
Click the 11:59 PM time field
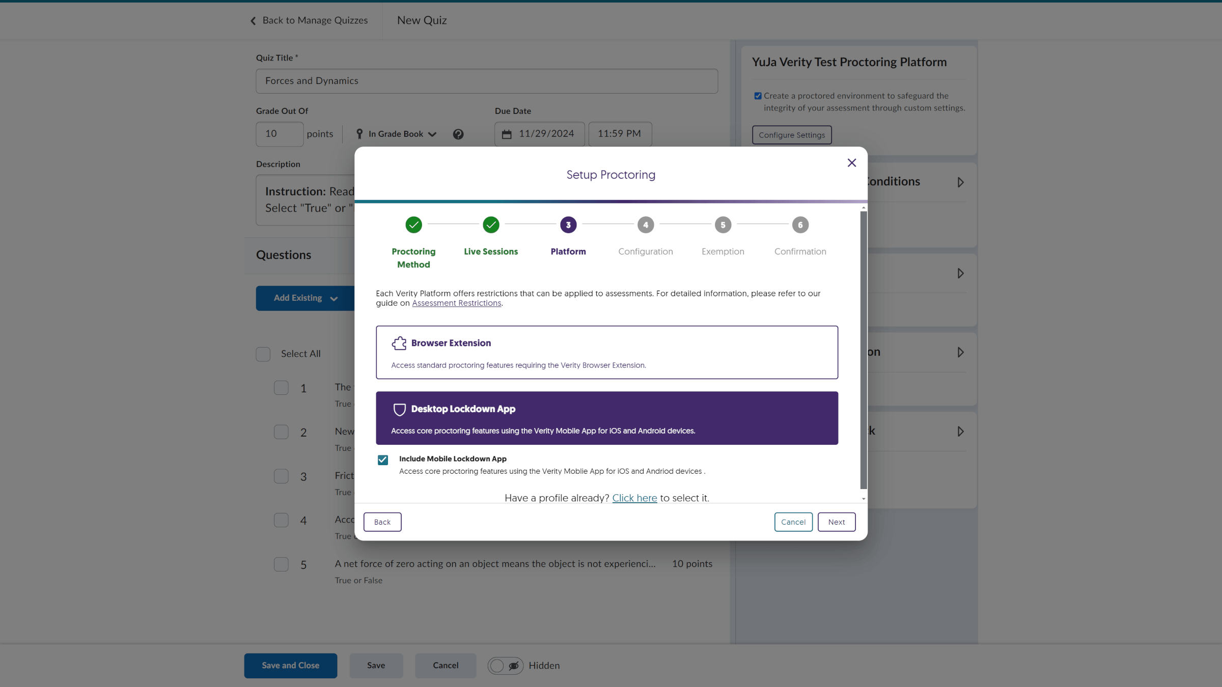[x=620, y=134]
